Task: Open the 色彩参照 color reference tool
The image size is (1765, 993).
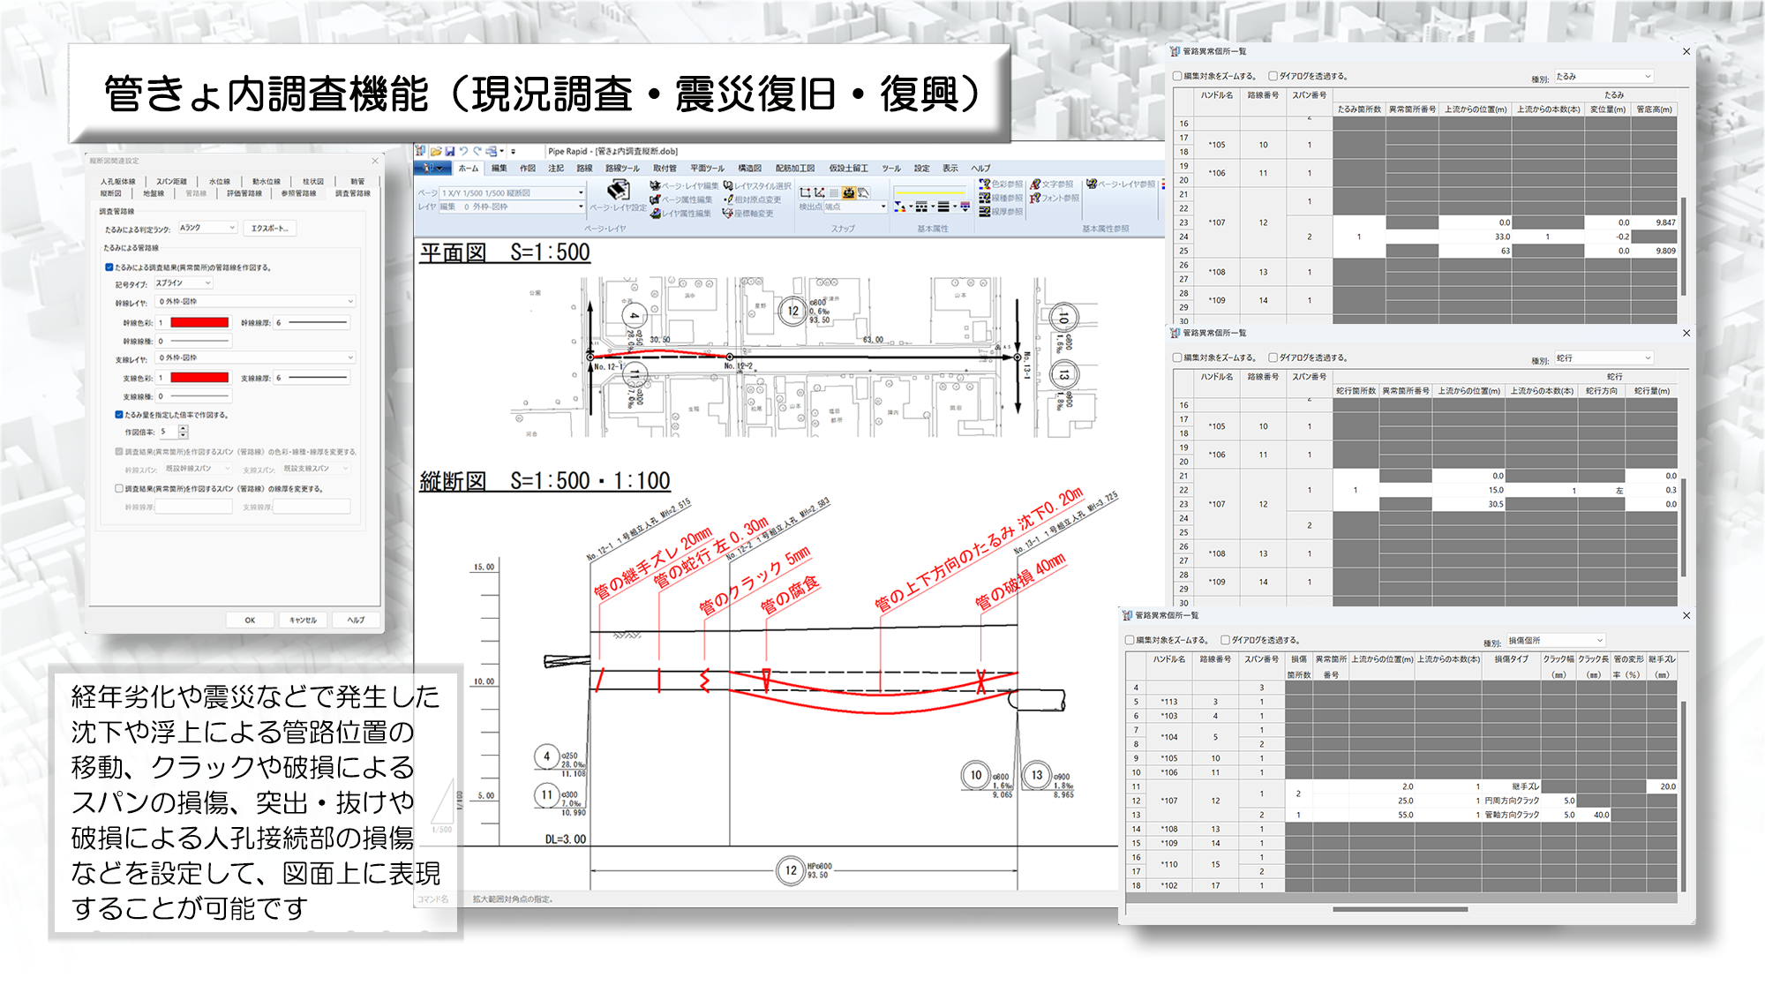Action: (985, 184)
